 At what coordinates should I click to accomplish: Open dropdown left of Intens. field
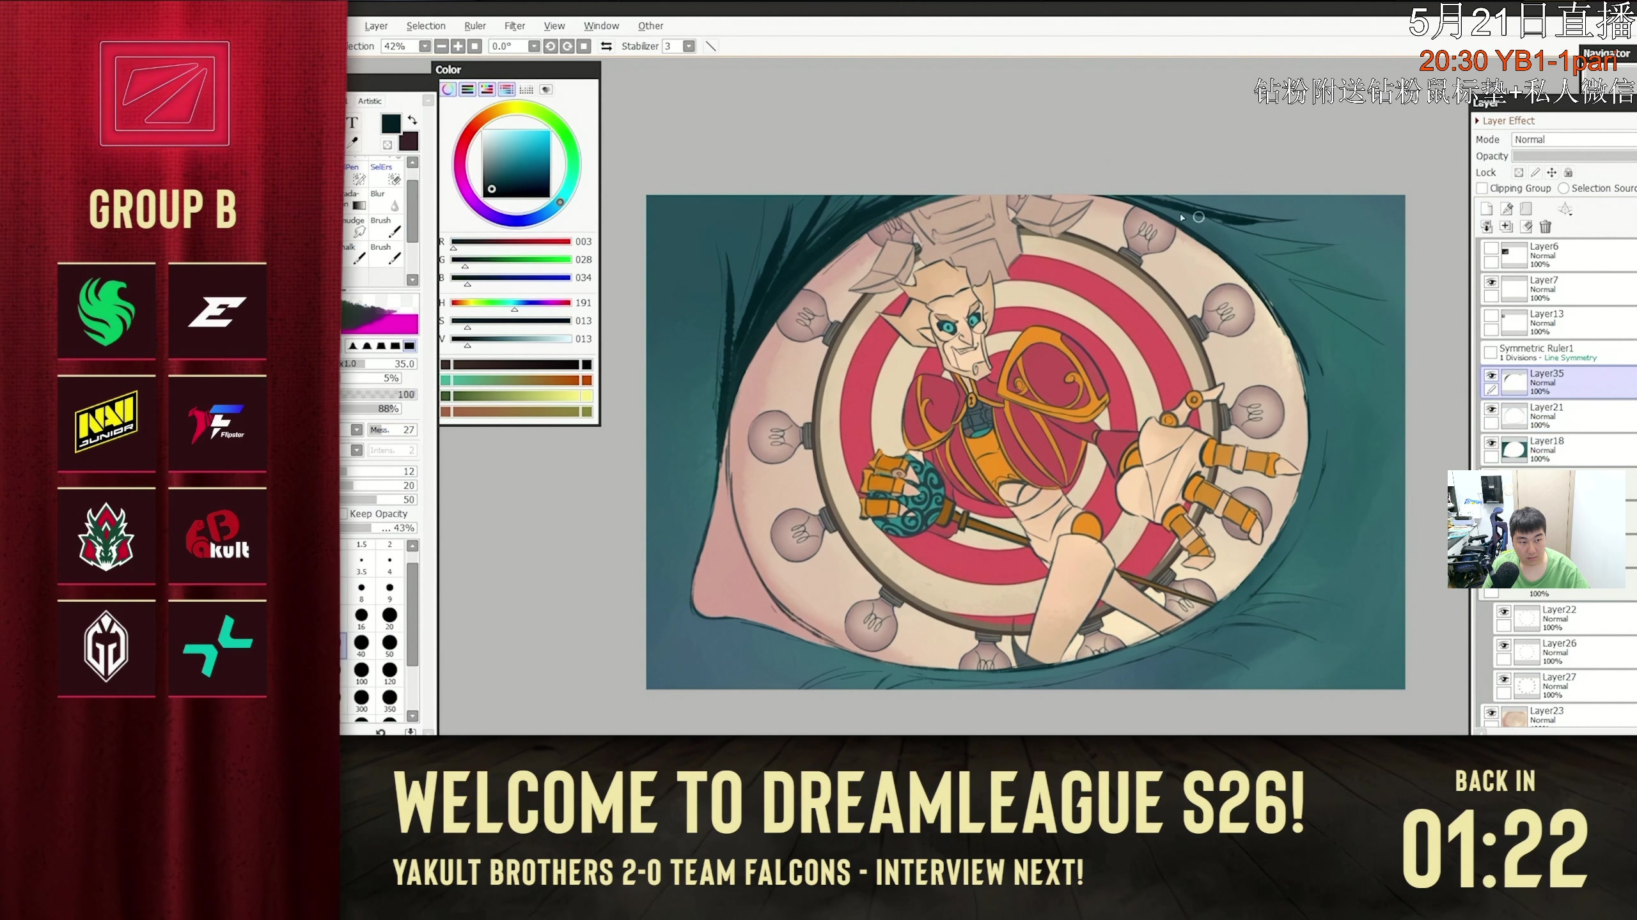tap(357, 450)
